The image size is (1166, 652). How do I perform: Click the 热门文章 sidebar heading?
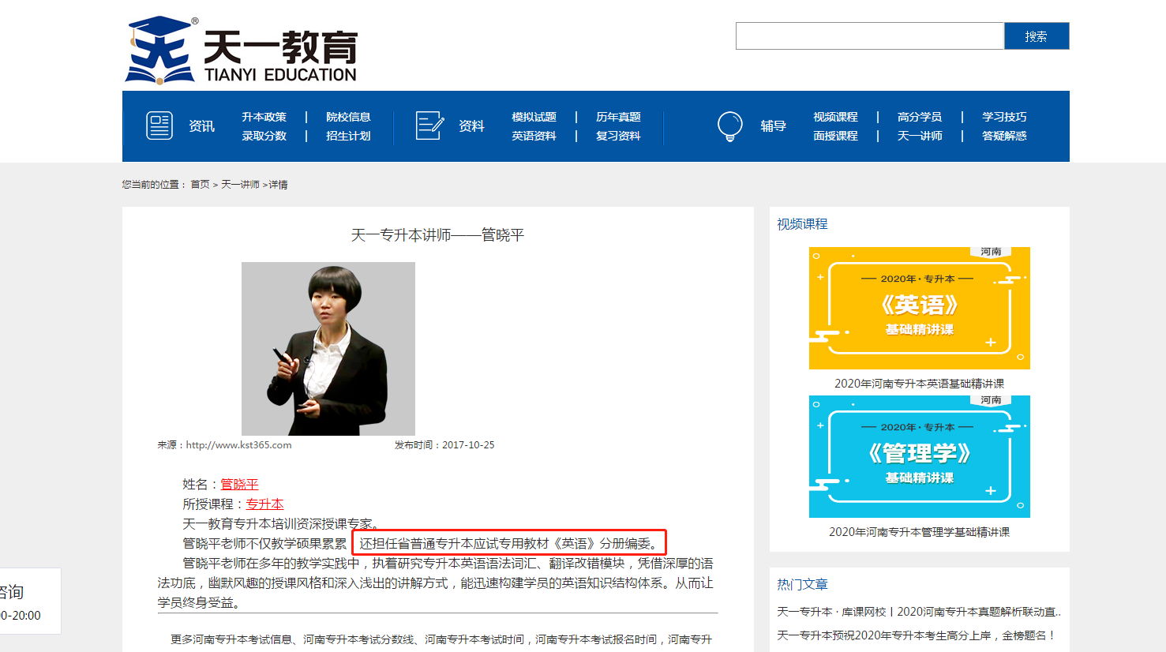point(802,584)
